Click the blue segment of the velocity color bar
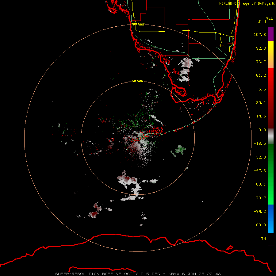Screen dimensions: 276x276 [x=271, y=219]
